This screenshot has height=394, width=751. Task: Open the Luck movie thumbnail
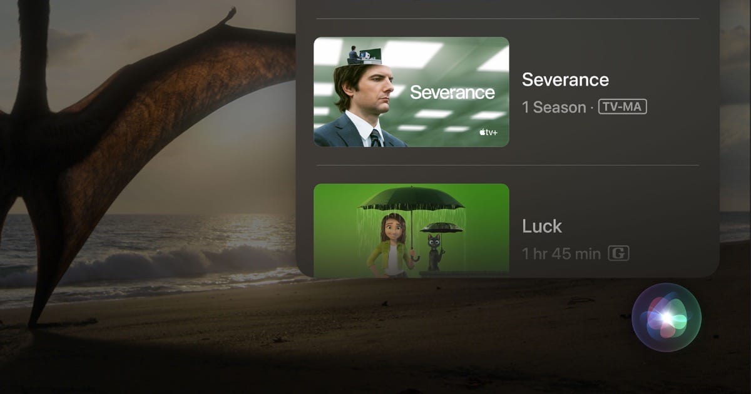point(411,230)
